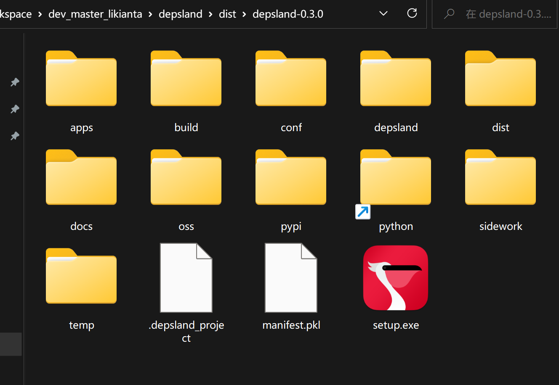559x385 pixels.
Task: Open the pypi folder
Action: [x=291, y=177]
